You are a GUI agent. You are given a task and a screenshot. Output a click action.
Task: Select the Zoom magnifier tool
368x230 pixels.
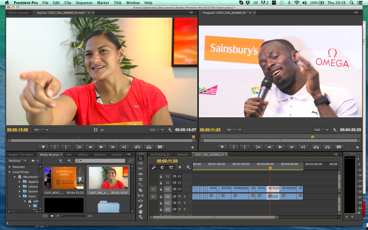click(141, 217)
